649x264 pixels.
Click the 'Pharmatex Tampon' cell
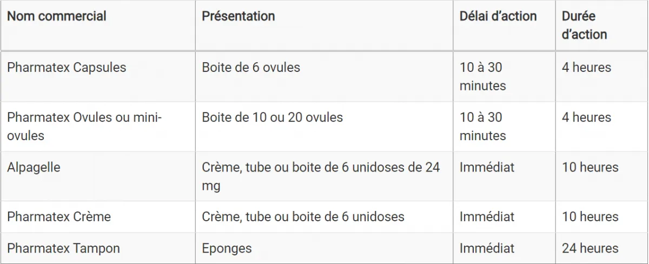63,248
